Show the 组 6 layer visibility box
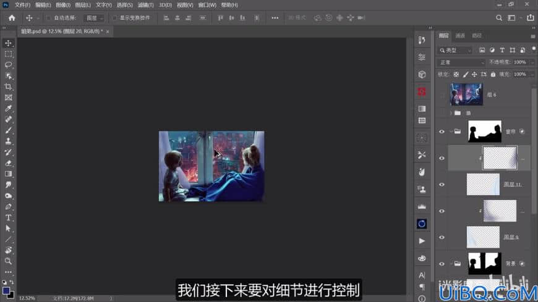Viewport: 538px width, 302px height. (442, 94)
